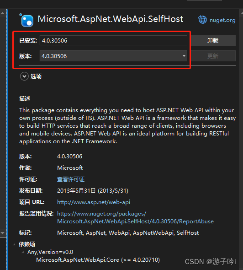Click the 更新 update button

click(213, 56)
